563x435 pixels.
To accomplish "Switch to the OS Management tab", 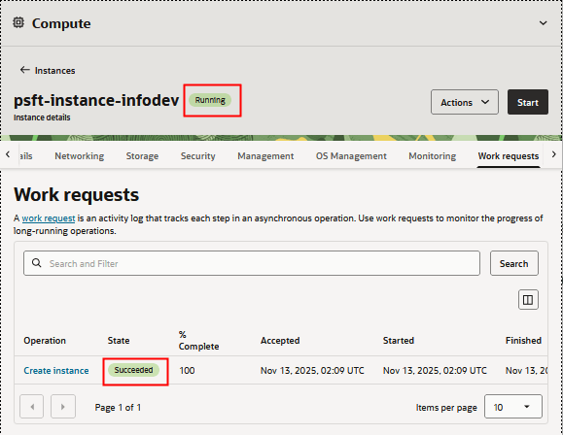I will coord(351,156).
